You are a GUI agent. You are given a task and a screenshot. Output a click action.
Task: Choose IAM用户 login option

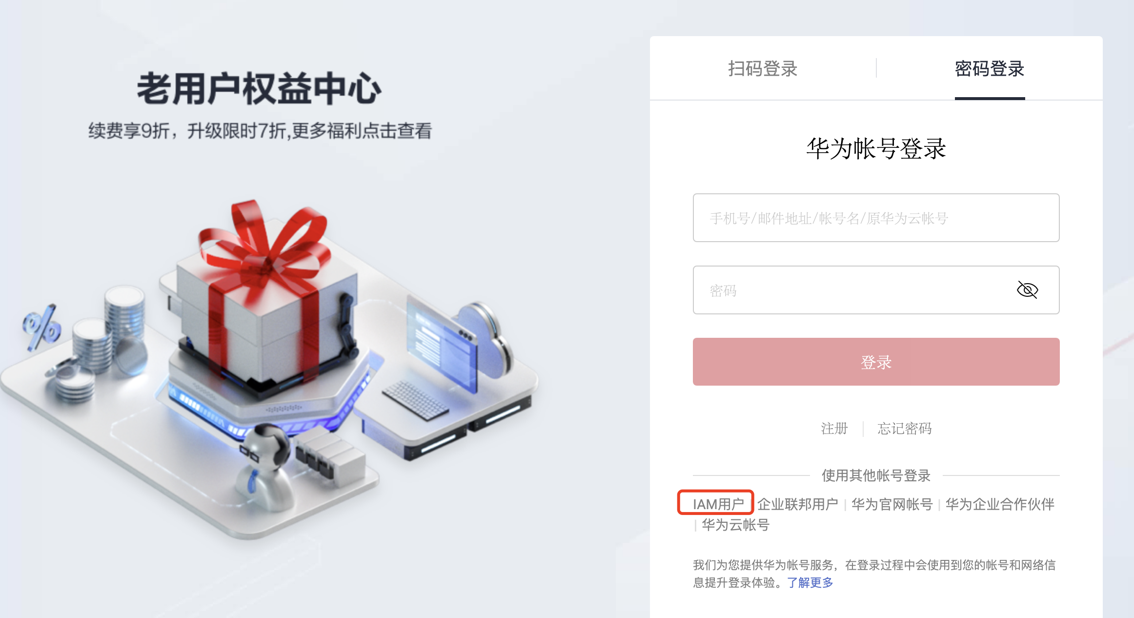click(718, 504)
